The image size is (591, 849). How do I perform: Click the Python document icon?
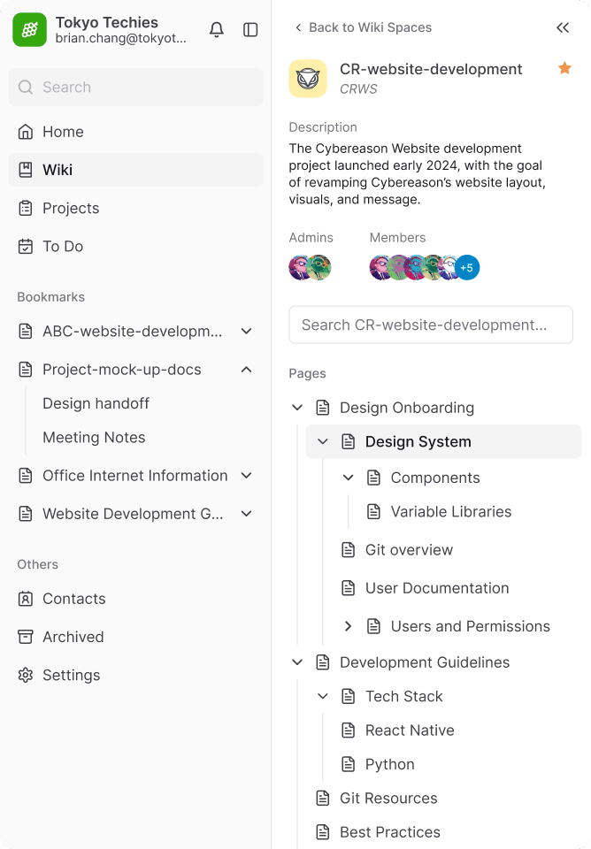point(349,764)
